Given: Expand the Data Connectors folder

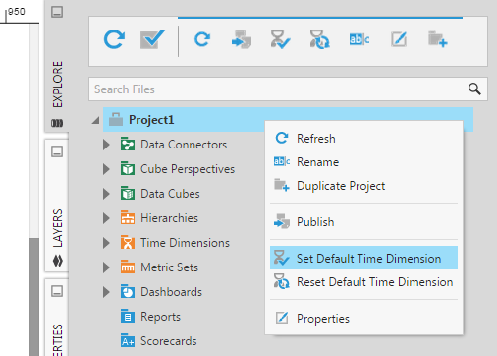Looking at the screenshot, I should (106, 145).
